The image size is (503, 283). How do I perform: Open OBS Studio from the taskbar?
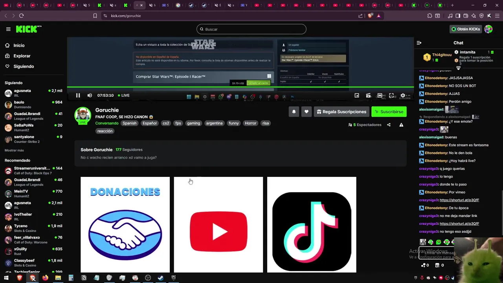pos(148,278)
